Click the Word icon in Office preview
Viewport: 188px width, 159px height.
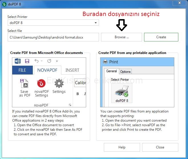pos(18,61)
